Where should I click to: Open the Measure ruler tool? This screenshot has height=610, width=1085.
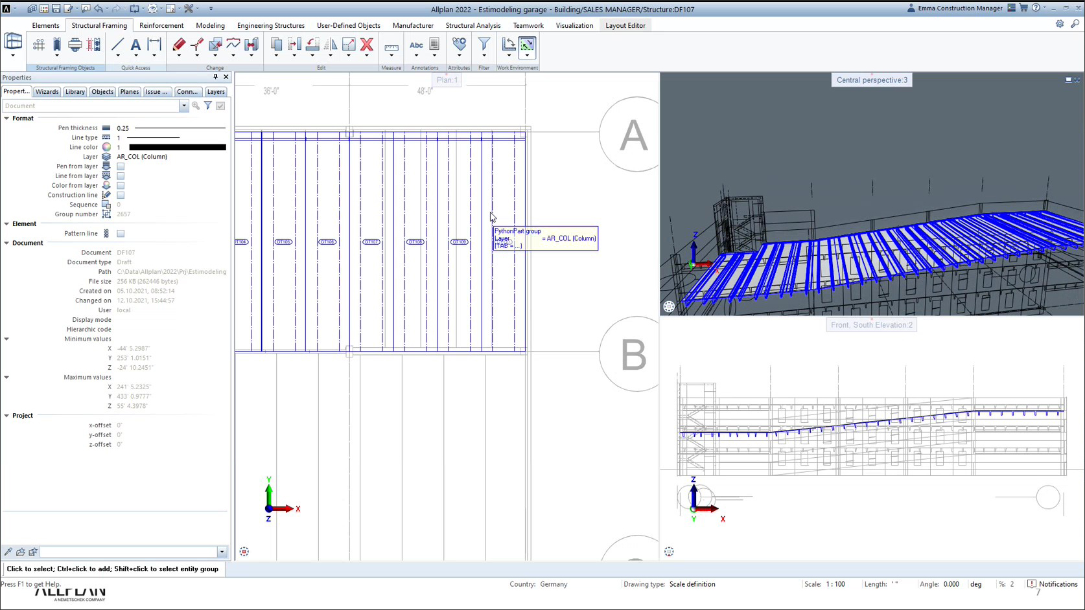click(391, 47)
